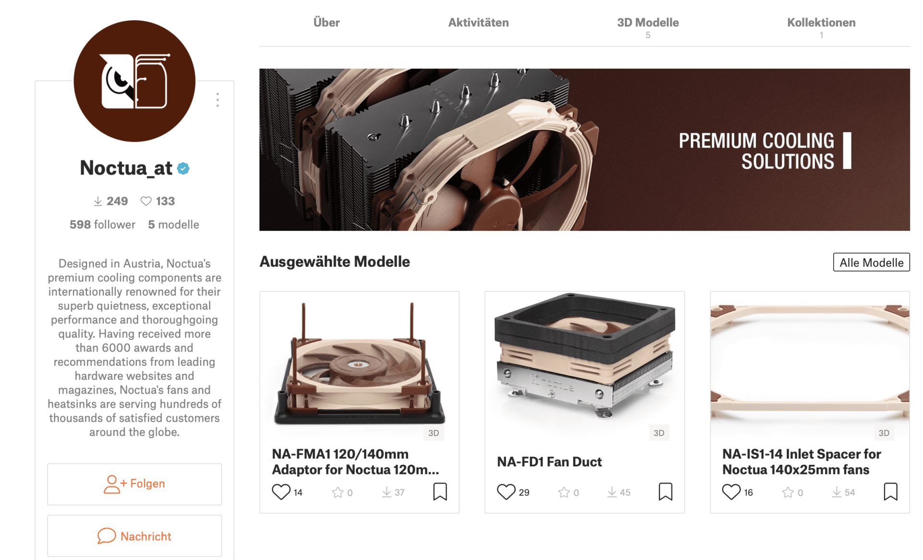Like the NA-IS1-14 Inlet Spacer heart icon
Screen dimensions: 923x560
731,492
